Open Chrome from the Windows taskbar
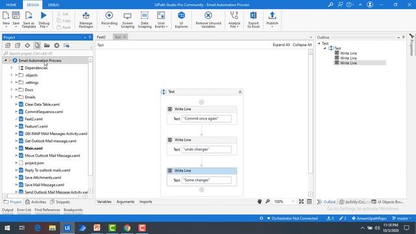416x234 pixels. (127, 228)
